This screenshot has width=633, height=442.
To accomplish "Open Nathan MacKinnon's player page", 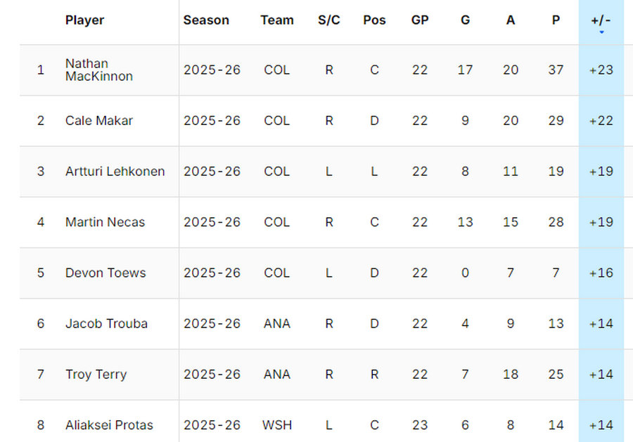I will tap(98, 70).
